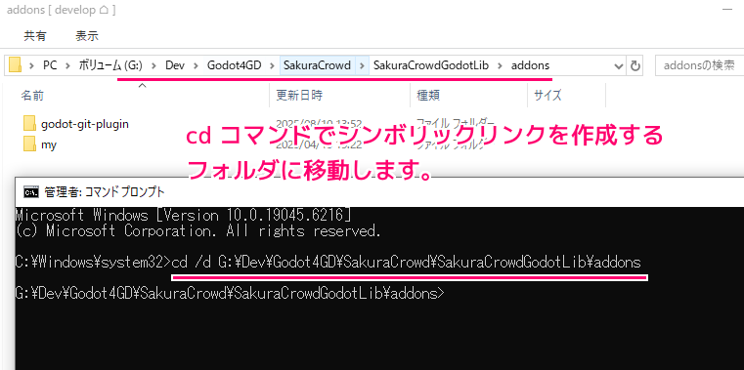
Task: Click the folder icon in address bar
Action: (16, 65)
